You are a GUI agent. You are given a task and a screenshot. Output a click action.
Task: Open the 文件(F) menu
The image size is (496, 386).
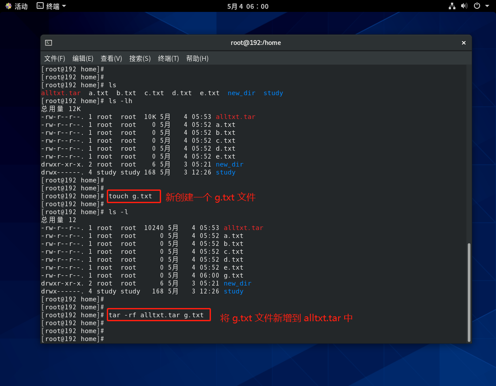point(55,59)
